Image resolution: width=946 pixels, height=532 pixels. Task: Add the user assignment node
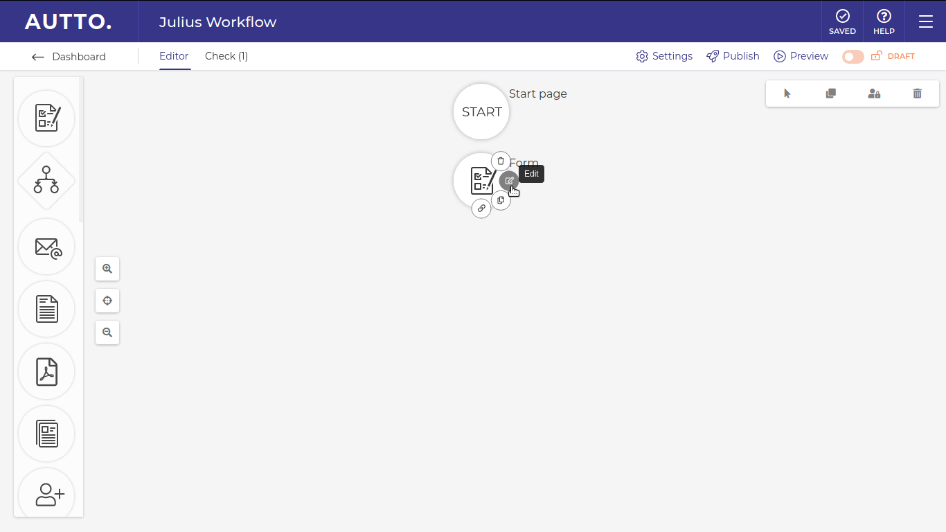pyautogui.click(x=46, y=494)
